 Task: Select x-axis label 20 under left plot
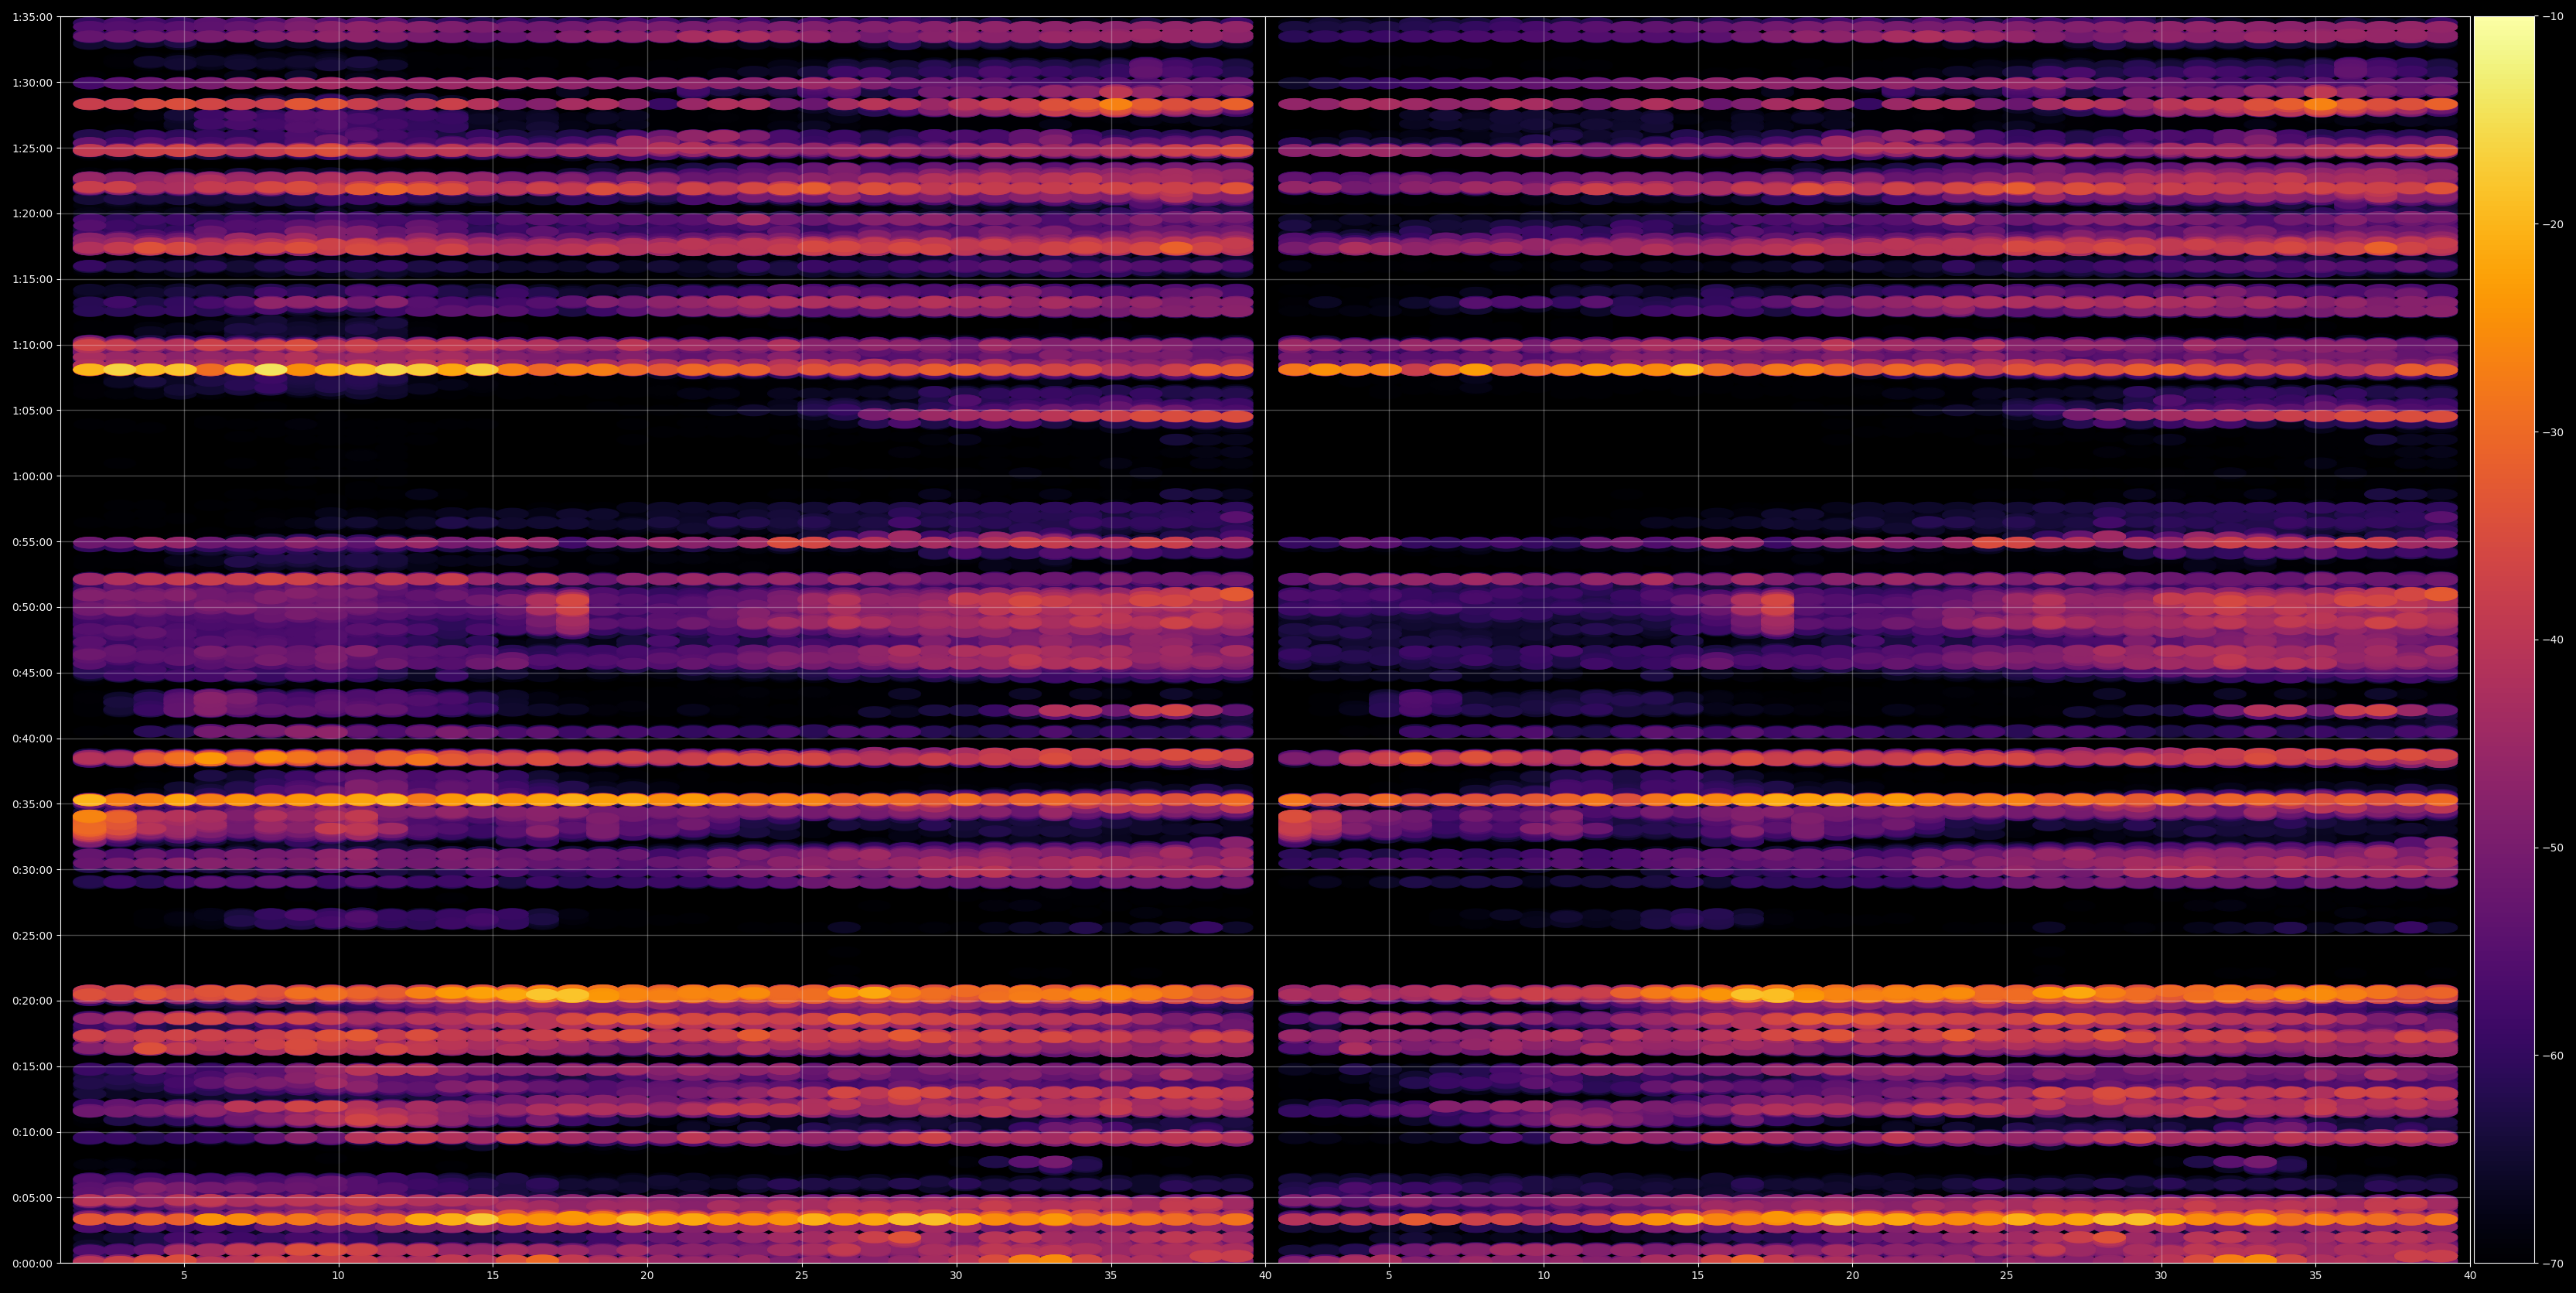click(x=647, y=1276)
